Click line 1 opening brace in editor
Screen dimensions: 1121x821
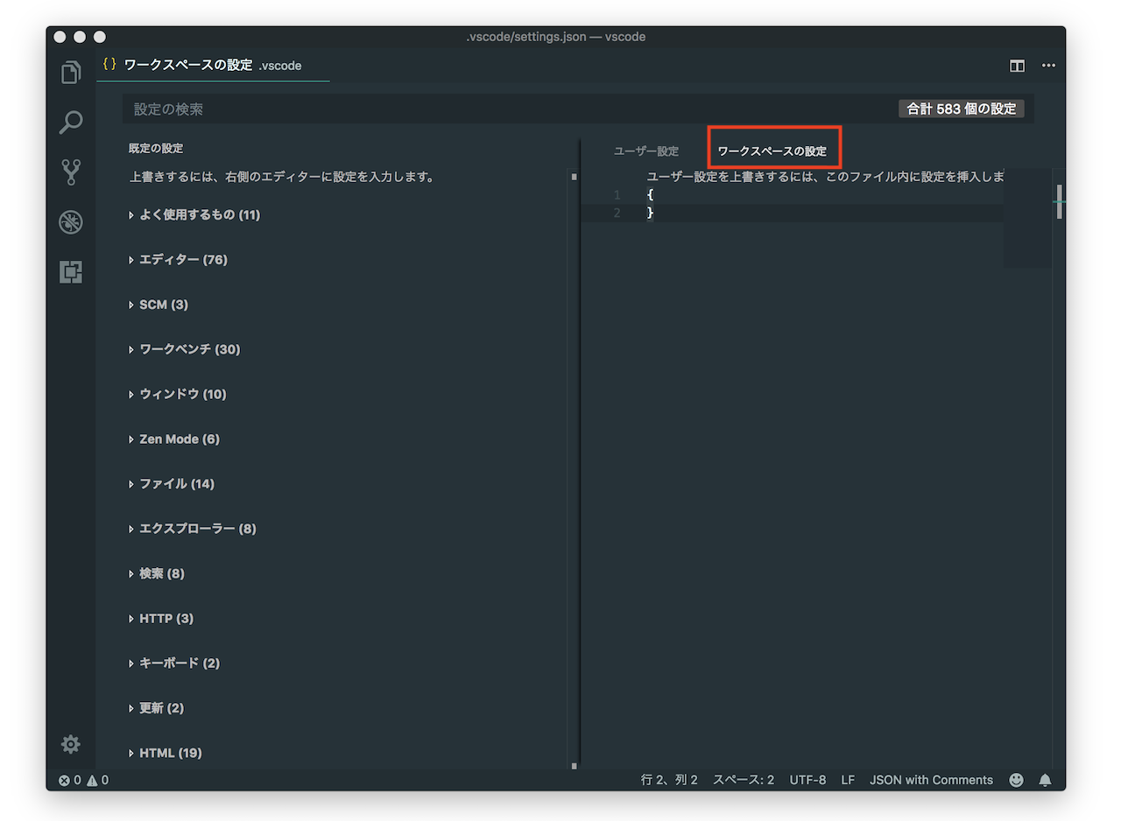pyautogui.click(x=650, y=194)
